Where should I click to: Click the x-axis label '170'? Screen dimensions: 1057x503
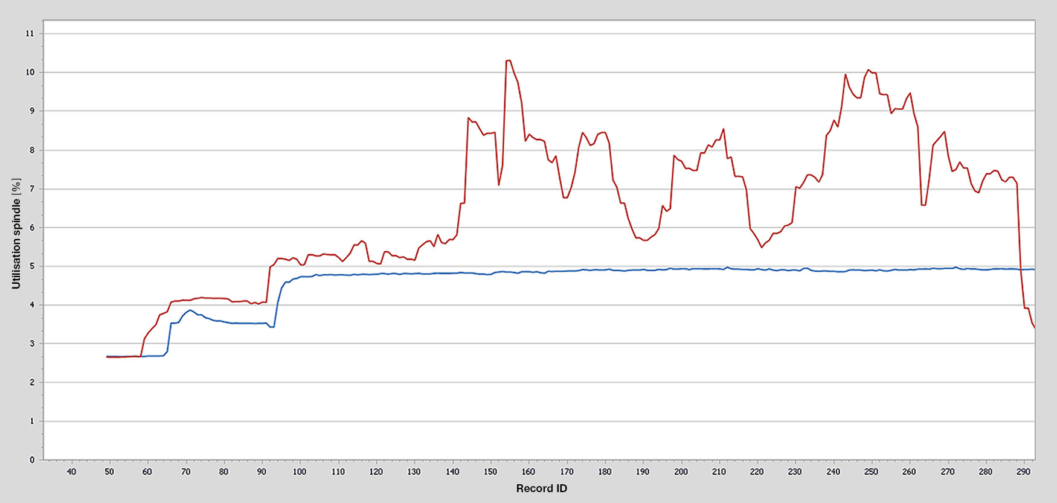pyautogui.click(x=567, y=472)
